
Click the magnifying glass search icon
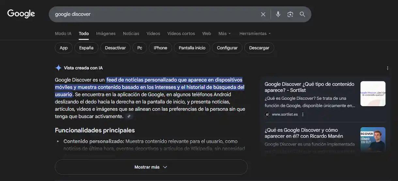point(302,14)
